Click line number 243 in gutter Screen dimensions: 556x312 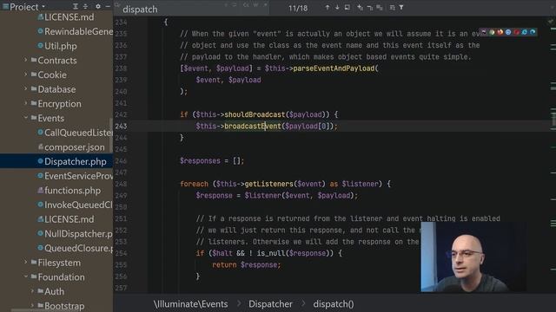[121, 126]
